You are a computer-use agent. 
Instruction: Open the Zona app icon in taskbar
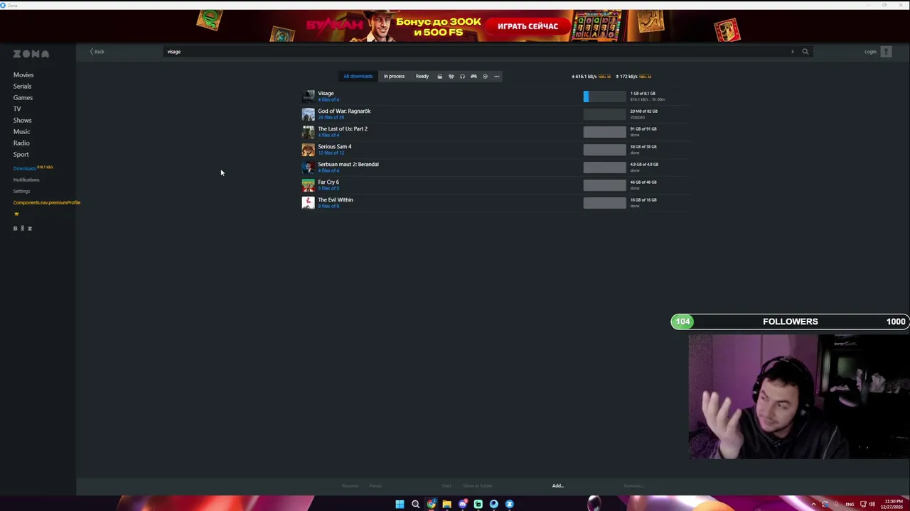coord(509,505)
